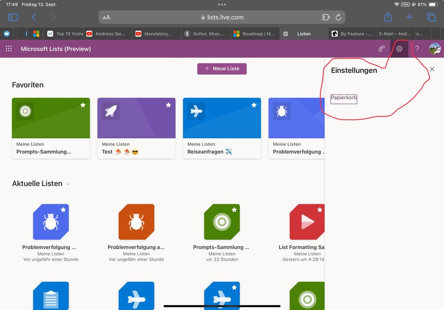Click the extension icon in the address bar
This screenshot has width=444, height=310.
326,17
